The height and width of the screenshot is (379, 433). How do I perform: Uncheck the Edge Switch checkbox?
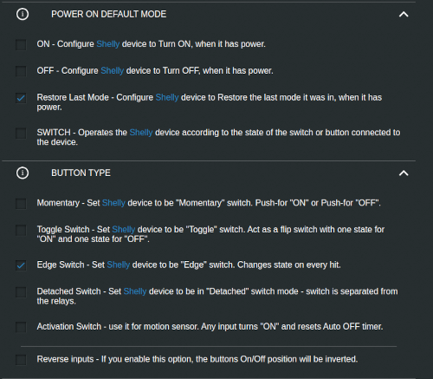(21, 265)
